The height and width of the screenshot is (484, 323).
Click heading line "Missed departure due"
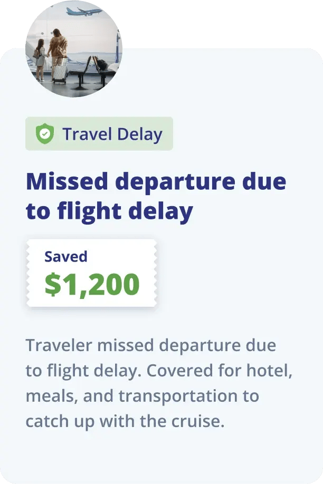[156, 182]
